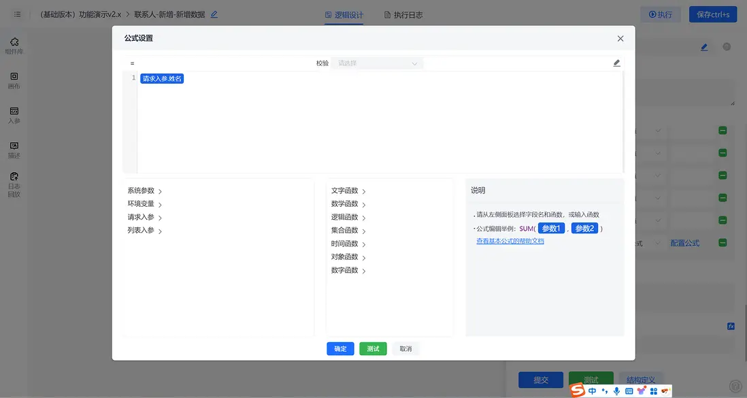The image size is (747, 398).
Task: Click the 参数2 example tag in 说明
Action: 584,229
